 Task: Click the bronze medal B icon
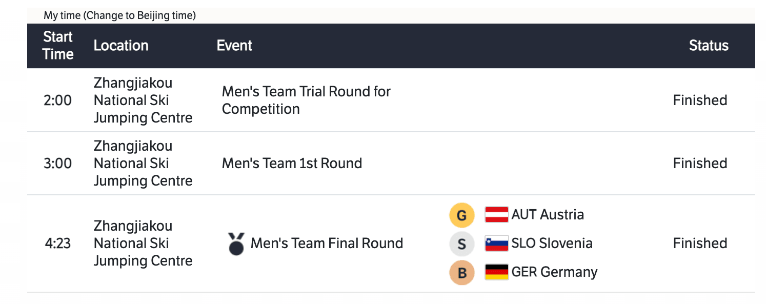pyautogui.click(x=461, y=273)
